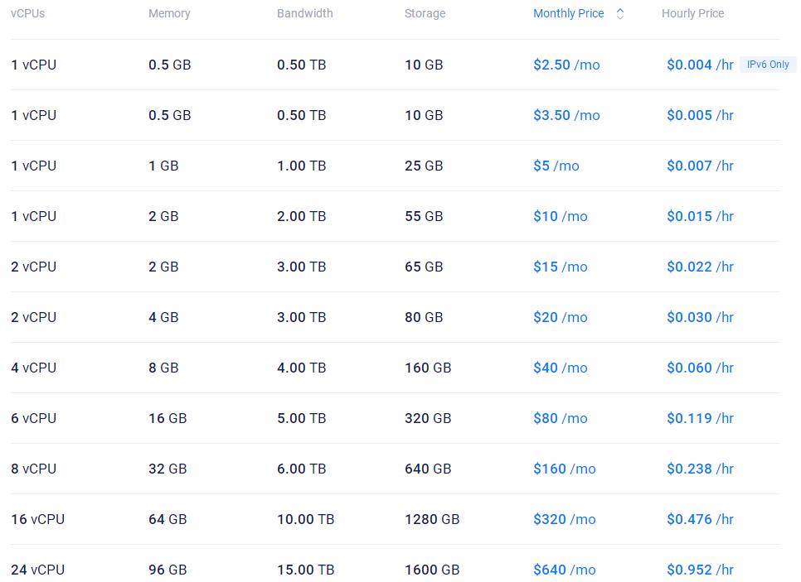Click the Monthly Price sort arrow icon
The height and width of the screenshot is (582, 801).
620,14
